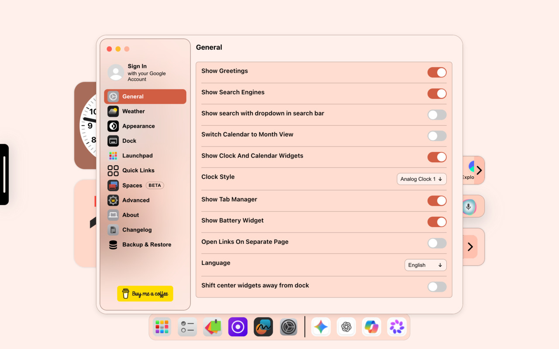The height and width of the screenshot is (349, 559).
Task: Click the Advanced gear icon in sidebar
Action: (113, 200)
